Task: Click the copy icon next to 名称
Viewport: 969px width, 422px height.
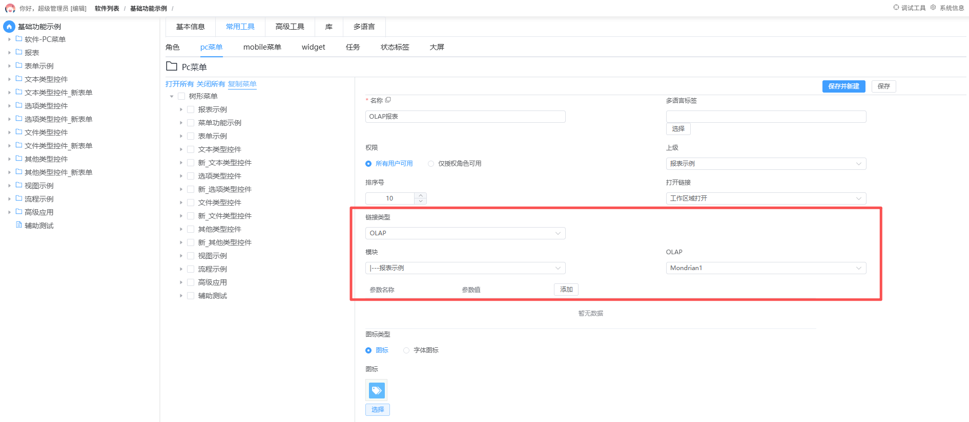Action: tap(388, 100)
